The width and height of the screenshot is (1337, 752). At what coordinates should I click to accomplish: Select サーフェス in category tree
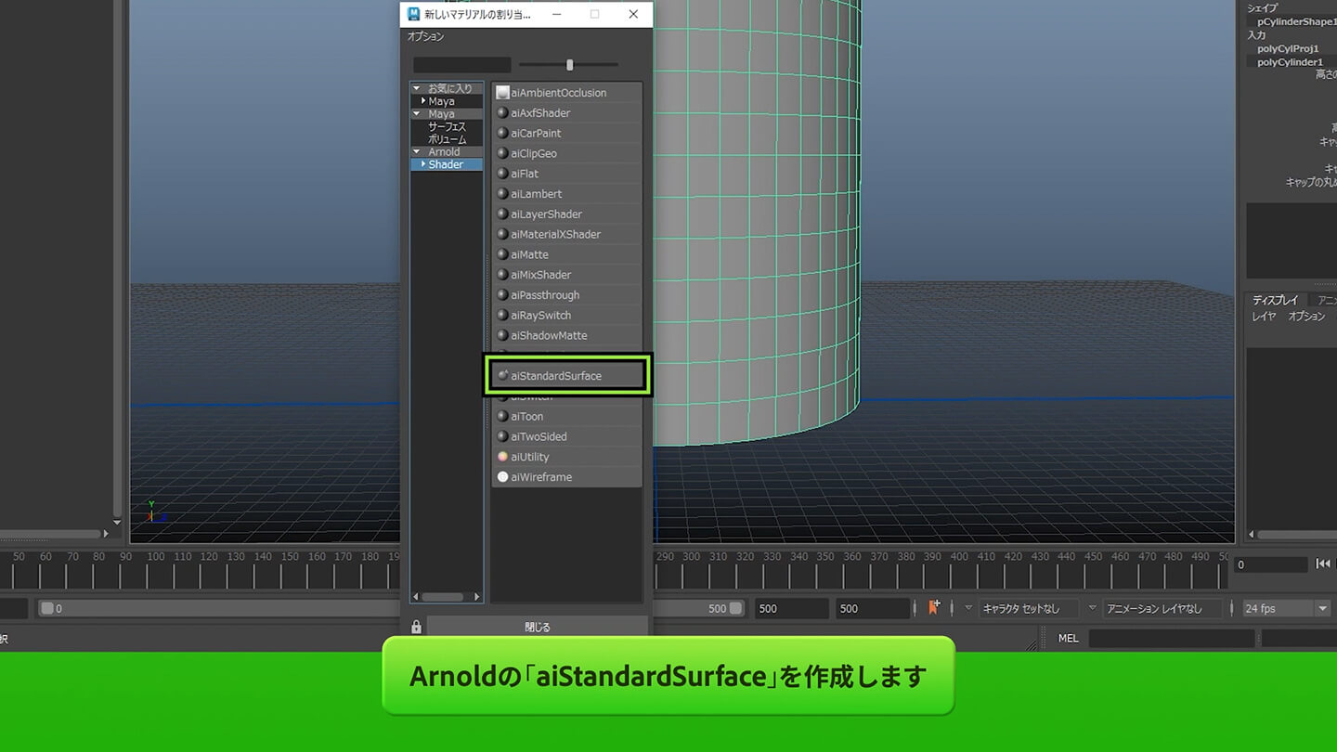click(447, 126)
